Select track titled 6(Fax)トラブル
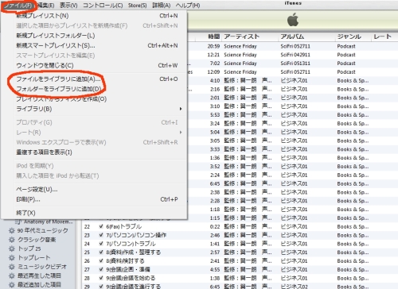This screenshot has width=398, height=289. (123, 226)
